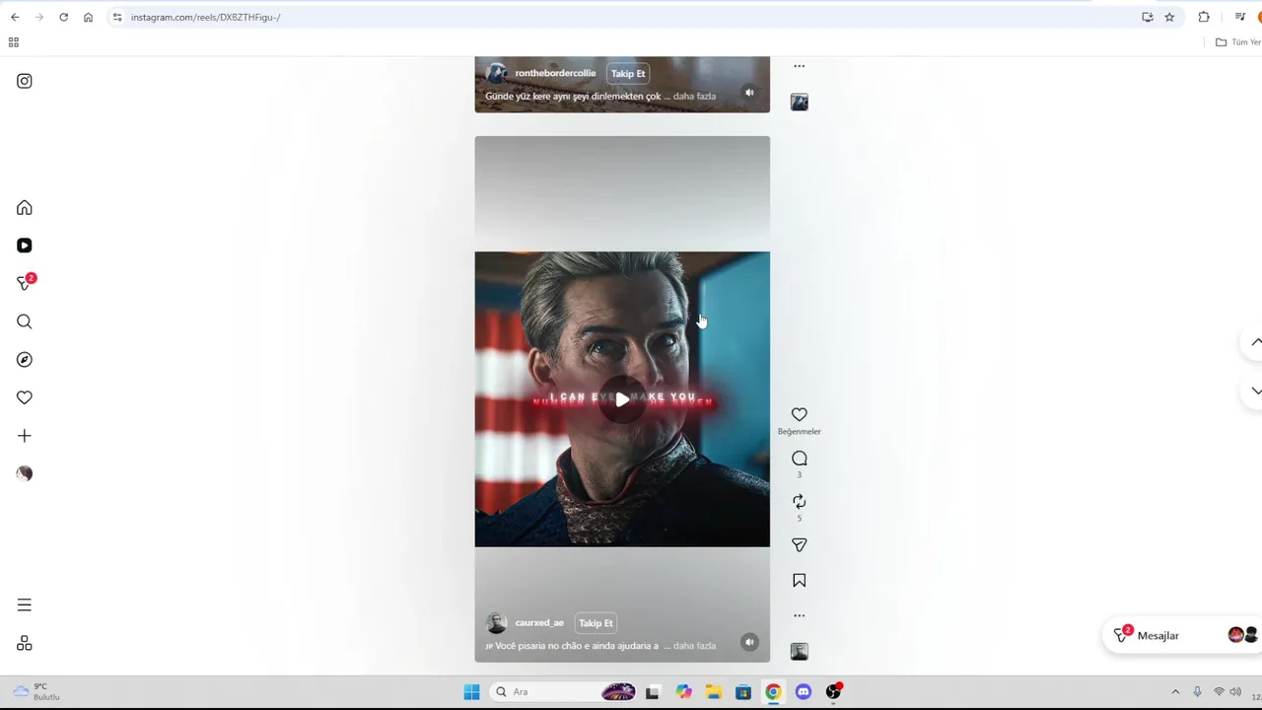The height and width of the screenshot is (710, 1262).
Task: Open the Chrome extensions puzzle icon
Action: click(x=1204, y=17)
